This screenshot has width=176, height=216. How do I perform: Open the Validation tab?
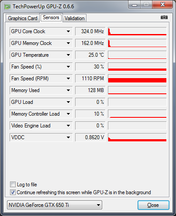(x=75, y=18)
